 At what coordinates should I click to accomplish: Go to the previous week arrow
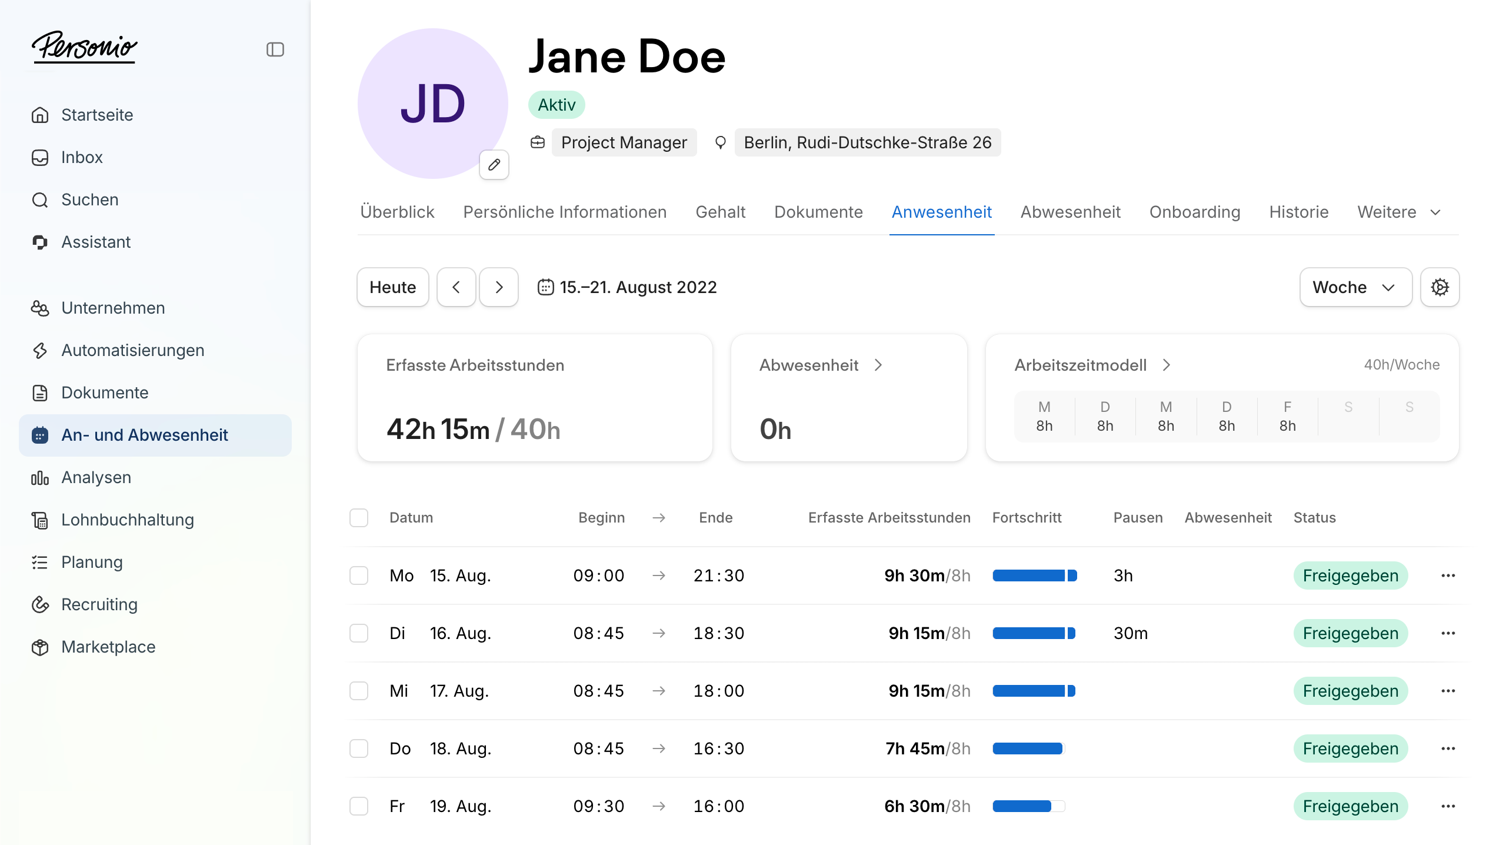(456, 287)
